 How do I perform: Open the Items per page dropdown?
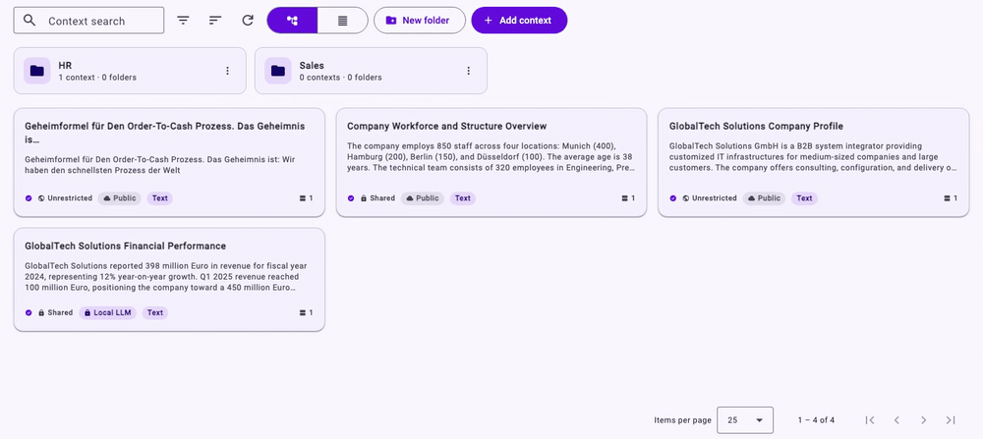[745, 420]
